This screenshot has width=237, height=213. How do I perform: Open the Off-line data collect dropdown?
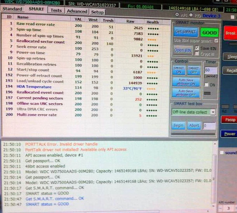(x=213, y=112)
